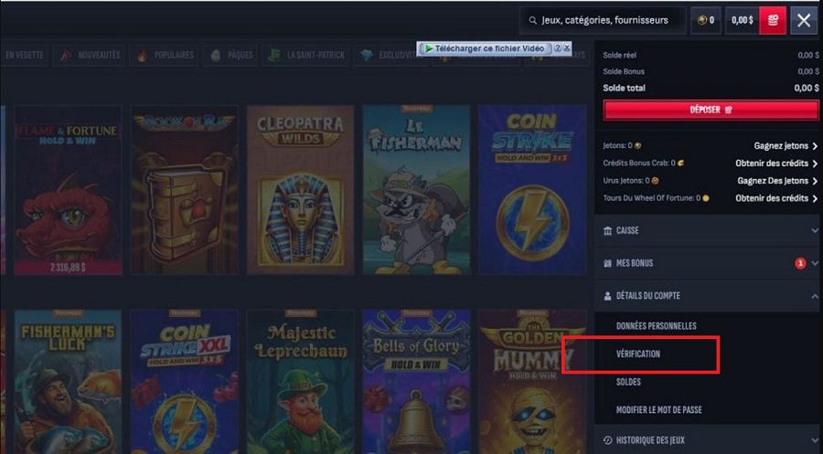
Task: Open Gagnez jetons link
Action: click(x=786, y=146)
